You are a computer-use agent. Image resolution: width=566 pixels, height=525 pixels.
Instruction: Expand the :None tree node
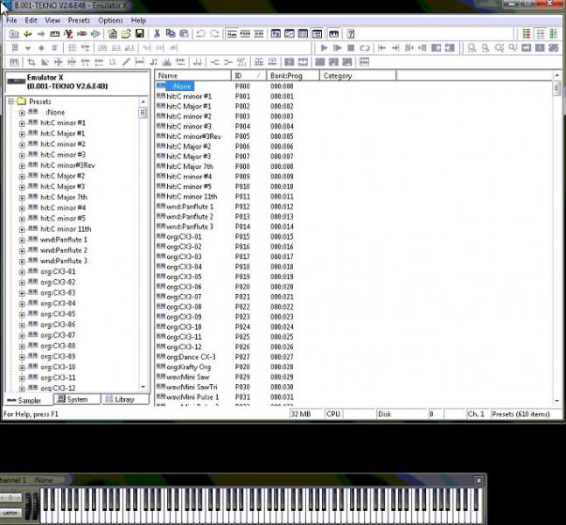22,113
